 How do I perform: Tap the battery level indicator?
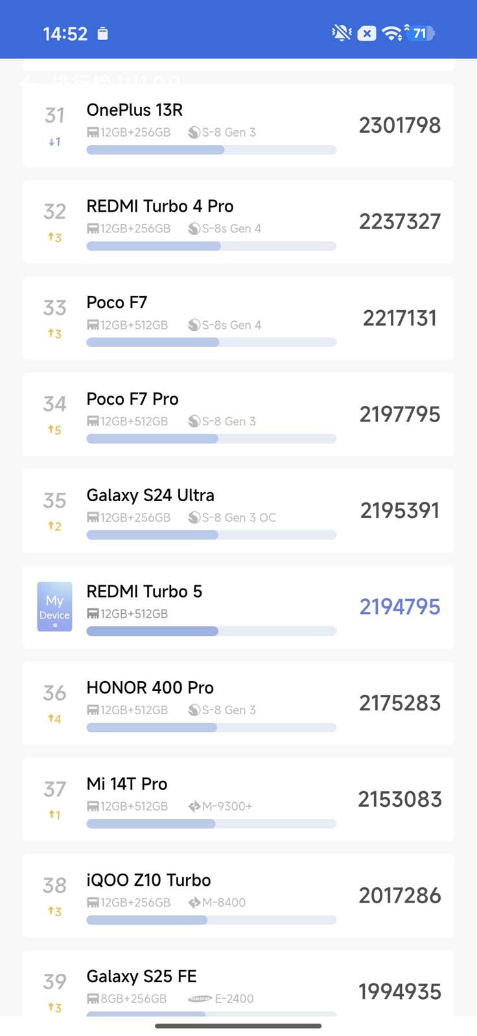tap(421, 33)
